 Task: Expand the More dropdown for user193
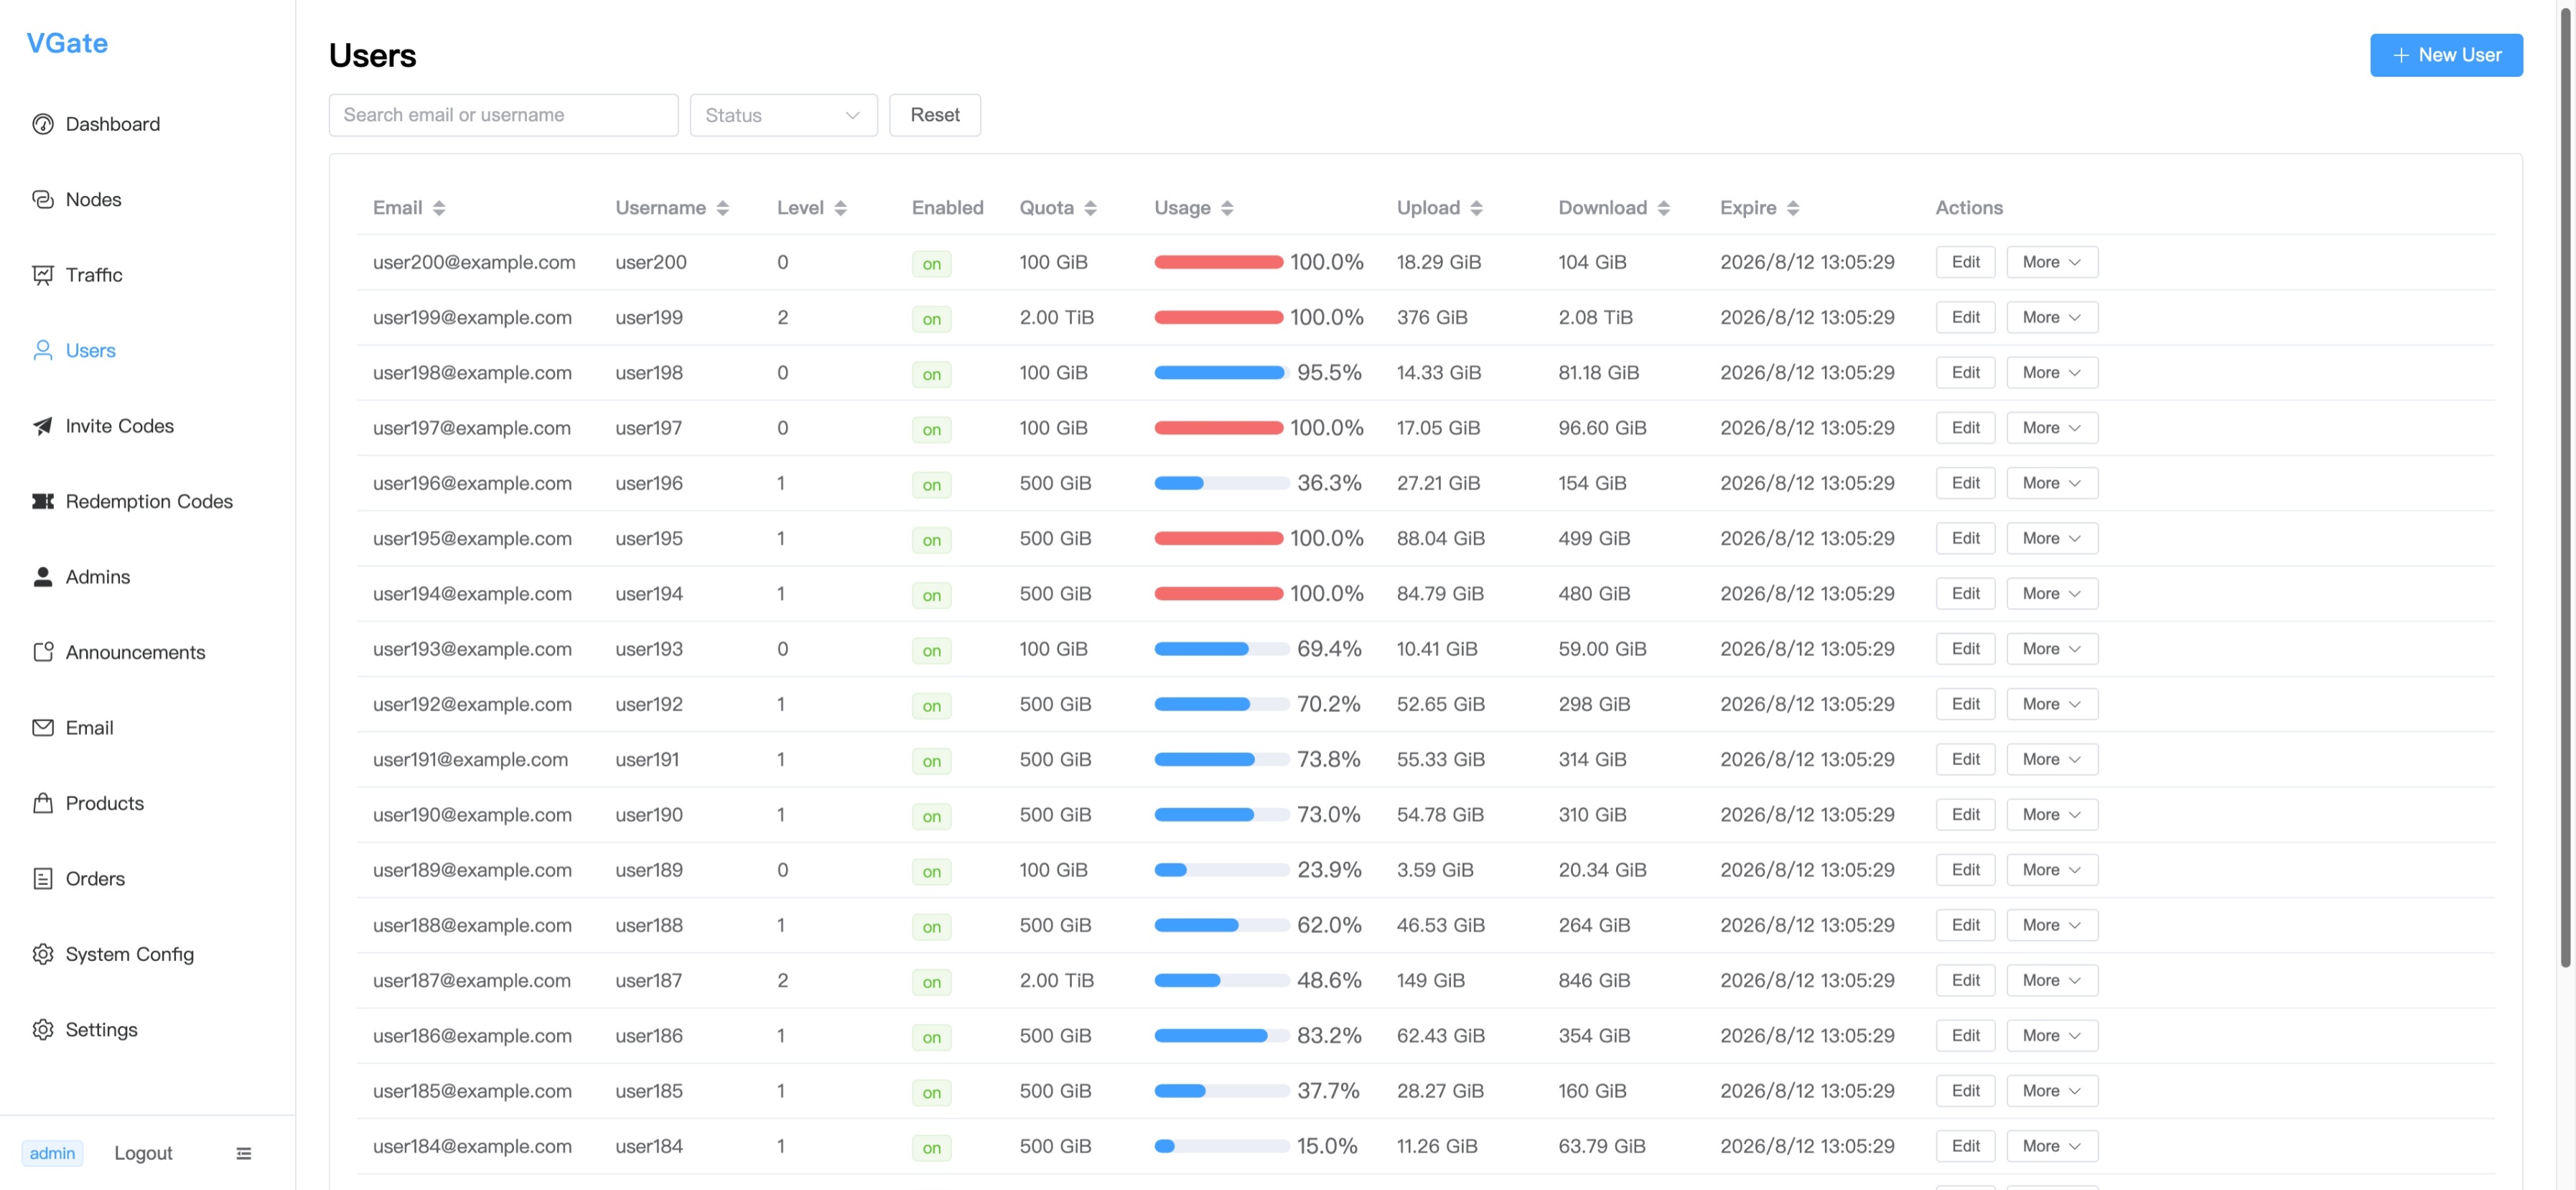click(2051, 649)
